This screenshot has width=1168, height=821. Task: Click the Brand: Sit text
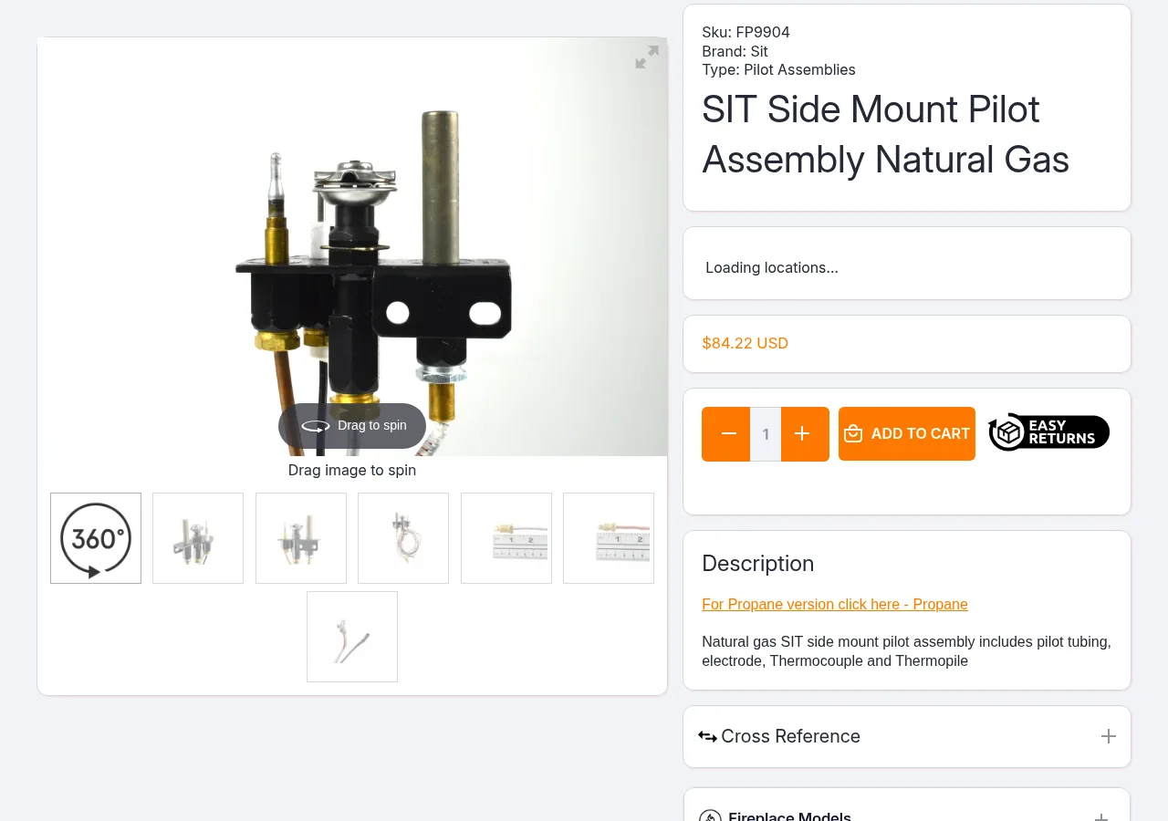[x=735, y=52]
